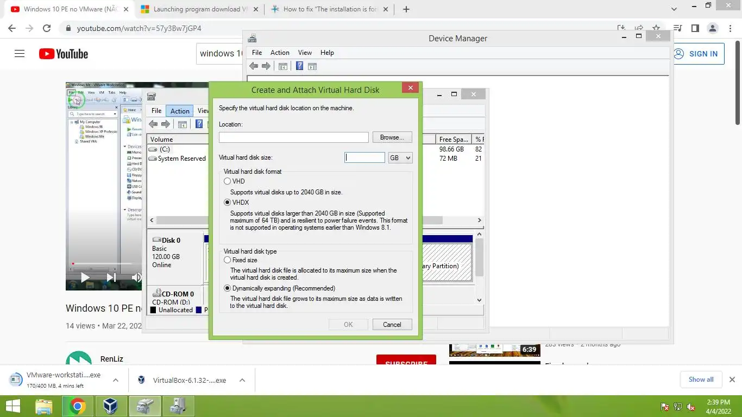This screenshot has height=417, width=742.
Task: Open View menu in Device Manager
Action: tap(305, 53)
